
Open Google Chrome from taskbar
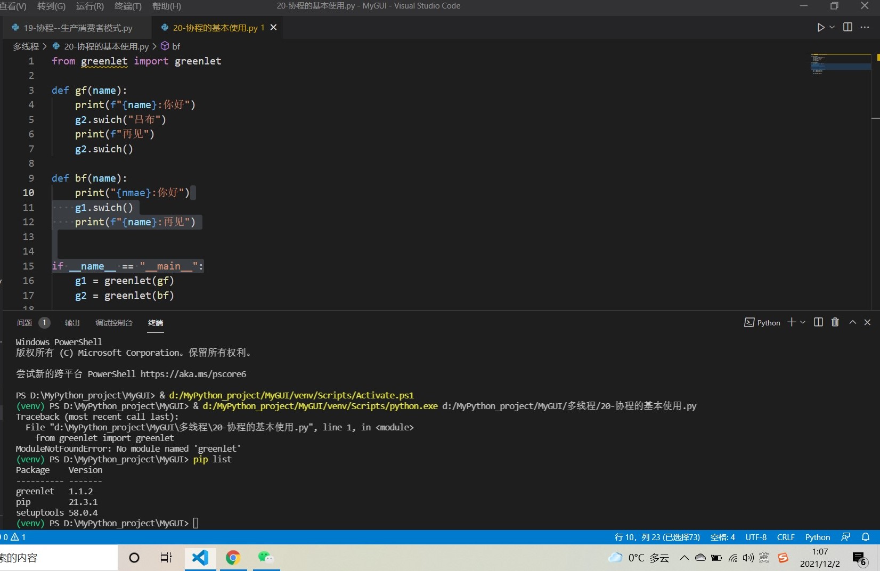point(233,558)
